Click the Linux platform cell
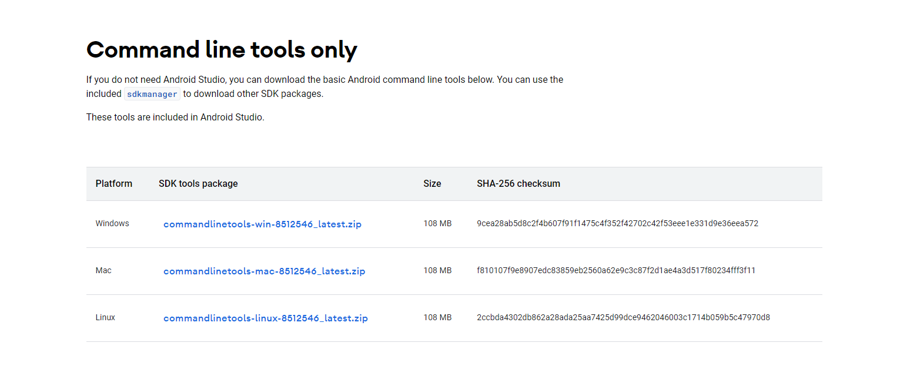 [105, 318]
